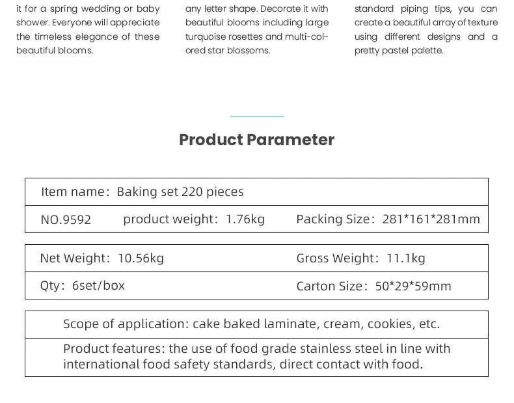514x403 pixels.
Task: Click the teal divider line above the heading
Action: (257, 117)
